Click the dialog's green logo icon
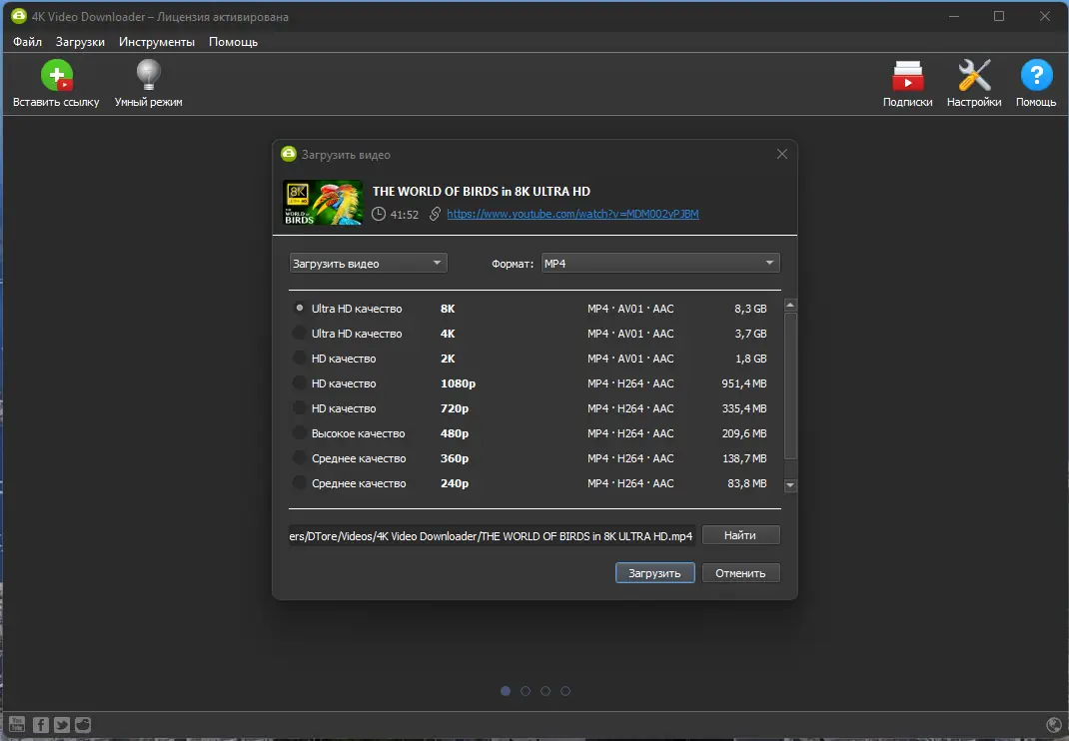1069x741 pixels. click(x=289, y=154)
